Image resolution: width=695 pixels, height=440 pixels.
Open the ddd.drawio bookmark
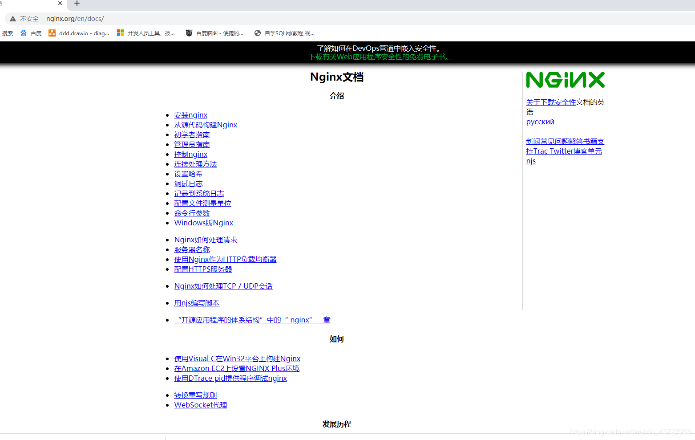point(79,33)
